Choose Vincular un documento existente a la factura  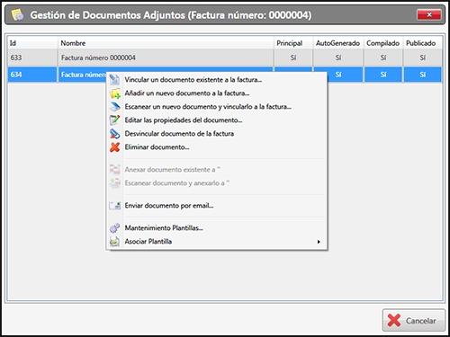point(216,80)
